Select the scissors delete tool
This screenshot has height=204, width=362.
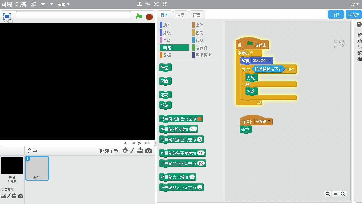pos(148,4)
